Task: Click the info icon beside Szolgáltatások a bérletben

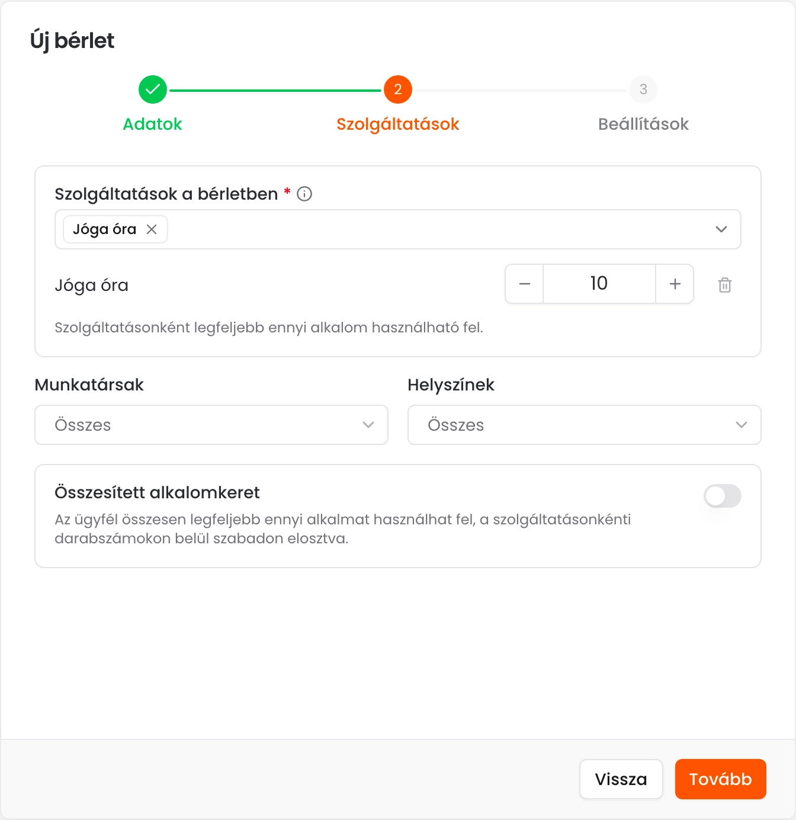Action: 304,194
